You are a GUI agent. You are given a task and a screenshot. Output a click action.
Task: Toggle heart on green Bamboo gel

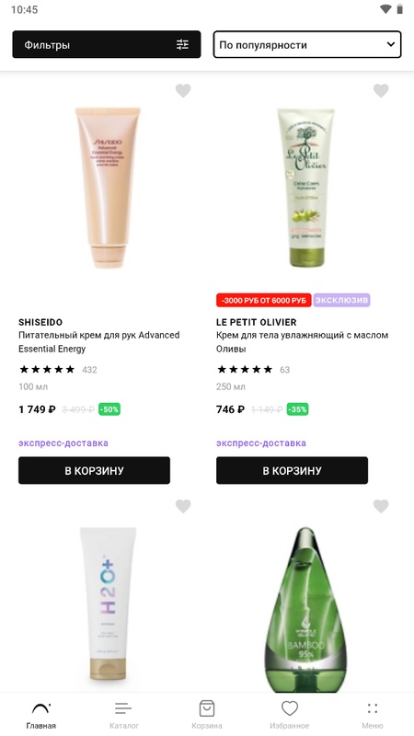pos(381,506)
